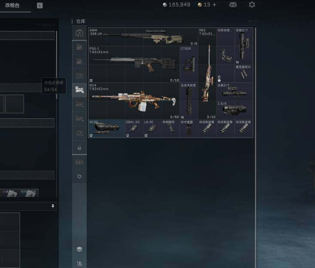The height and width of the screenshot is (268, 315).
Task: Click the 0/5 ammo count on AWM
Action: click(x=194, y=43)
